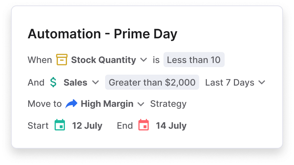The width and height of the screenshot is (294, 165).
Task: Click the Move to label
Action: click(45, 104)
